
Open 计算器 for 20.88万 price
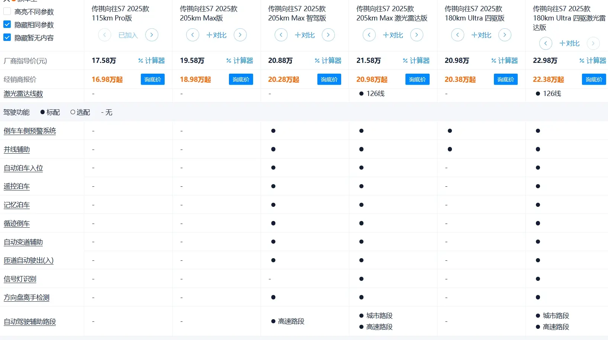click(328, 61)
